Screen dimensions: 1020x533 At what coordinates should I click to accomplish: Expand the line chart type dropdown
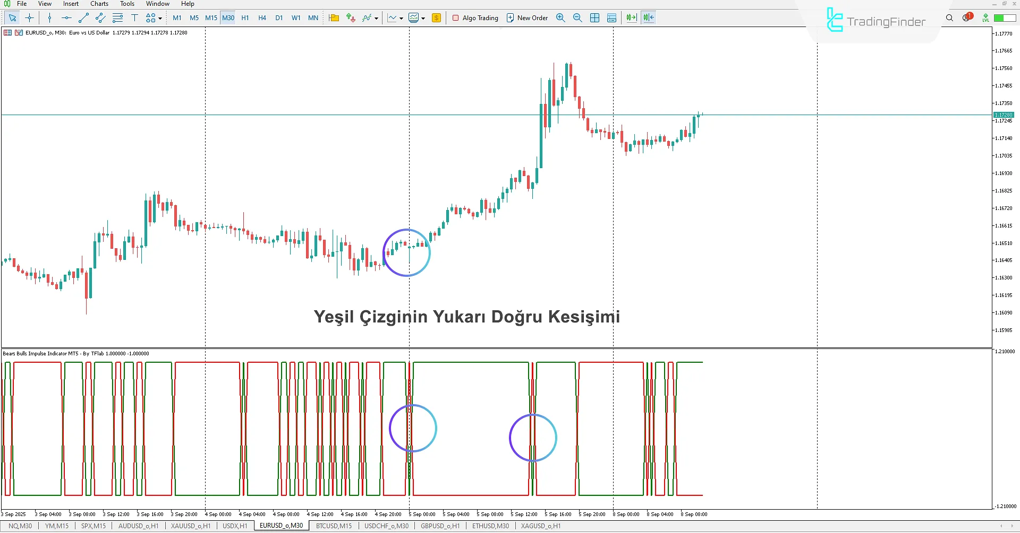click(401, 18)
